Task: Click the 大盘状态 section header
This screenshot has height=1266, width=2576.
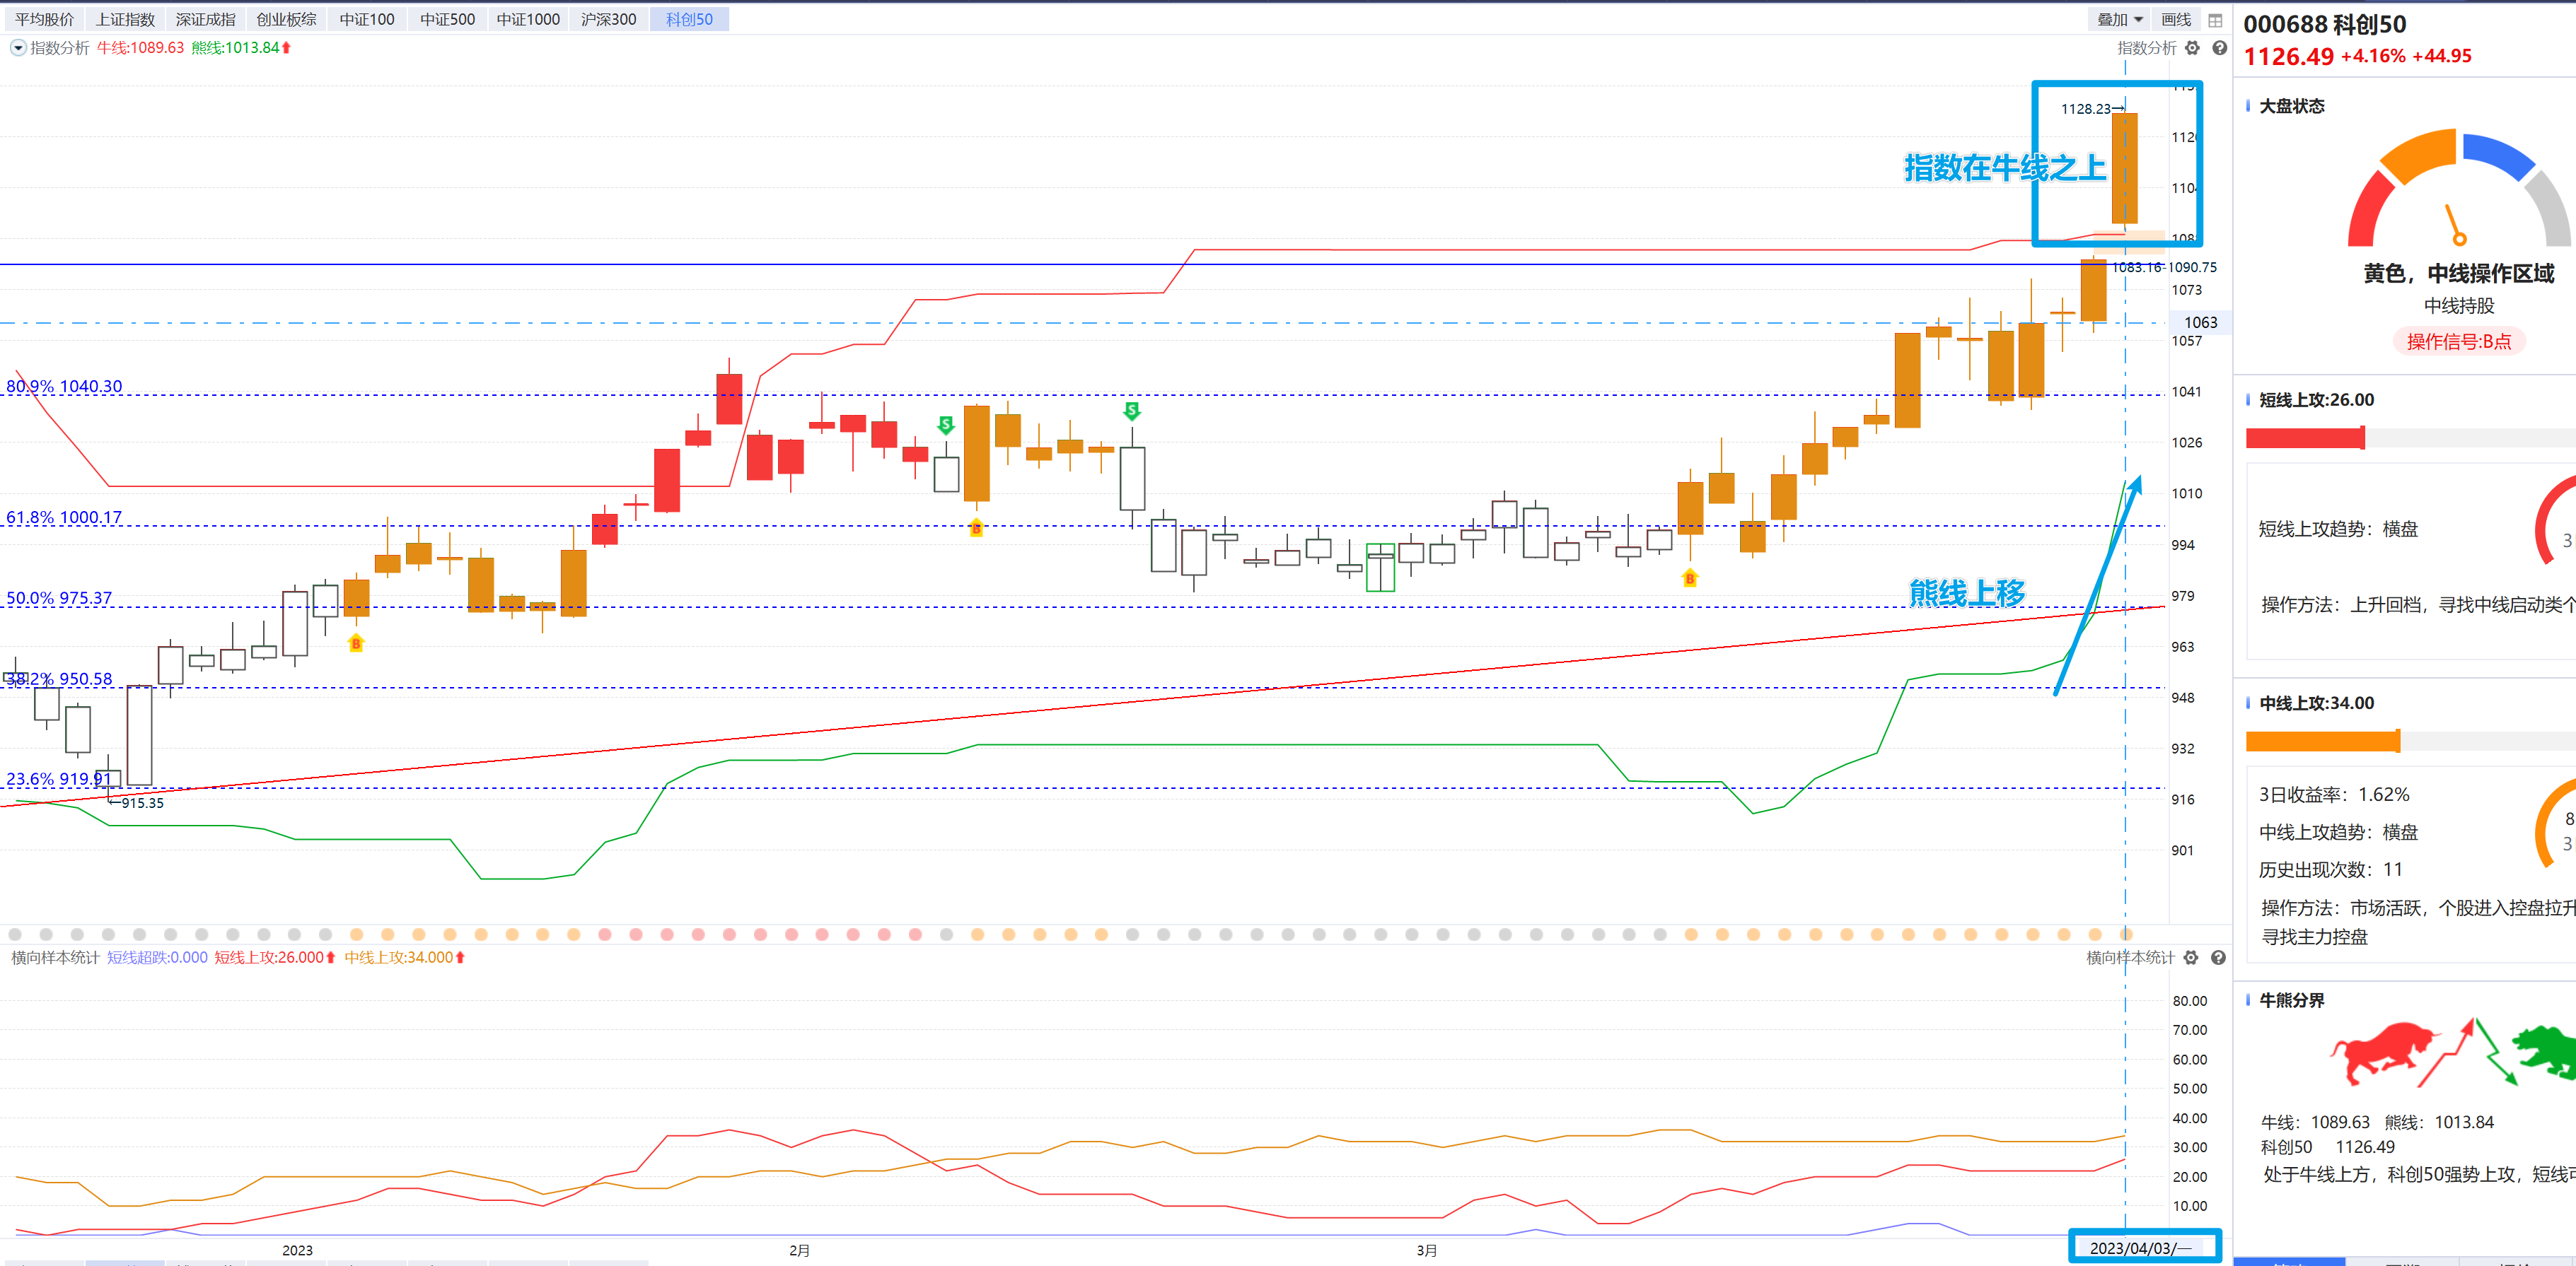Action: (2291, 106)
